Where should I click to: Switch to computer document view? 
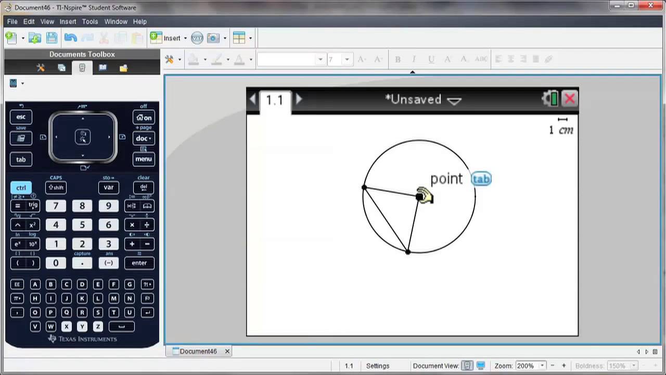[481, 366]
